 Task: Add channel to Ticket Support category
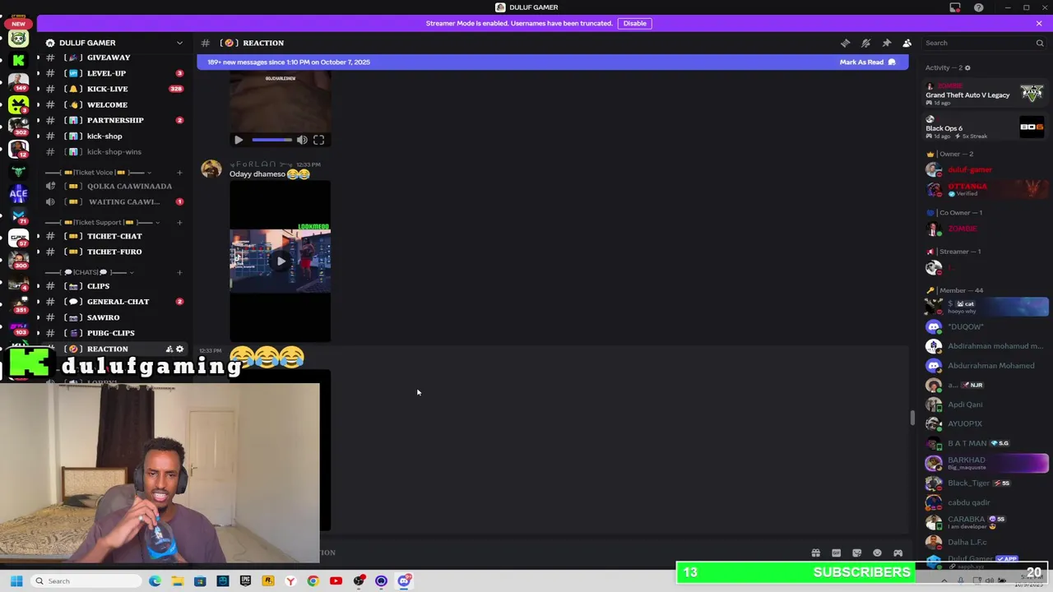[179, 222]
